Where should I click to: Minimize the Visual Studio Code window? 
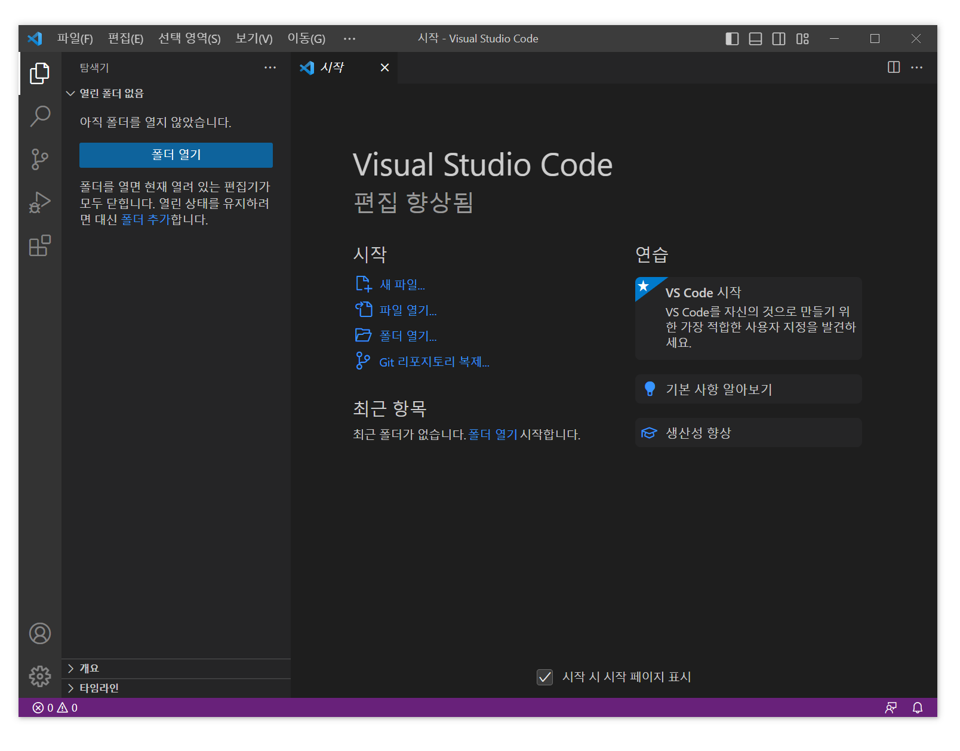click(835, 39)
